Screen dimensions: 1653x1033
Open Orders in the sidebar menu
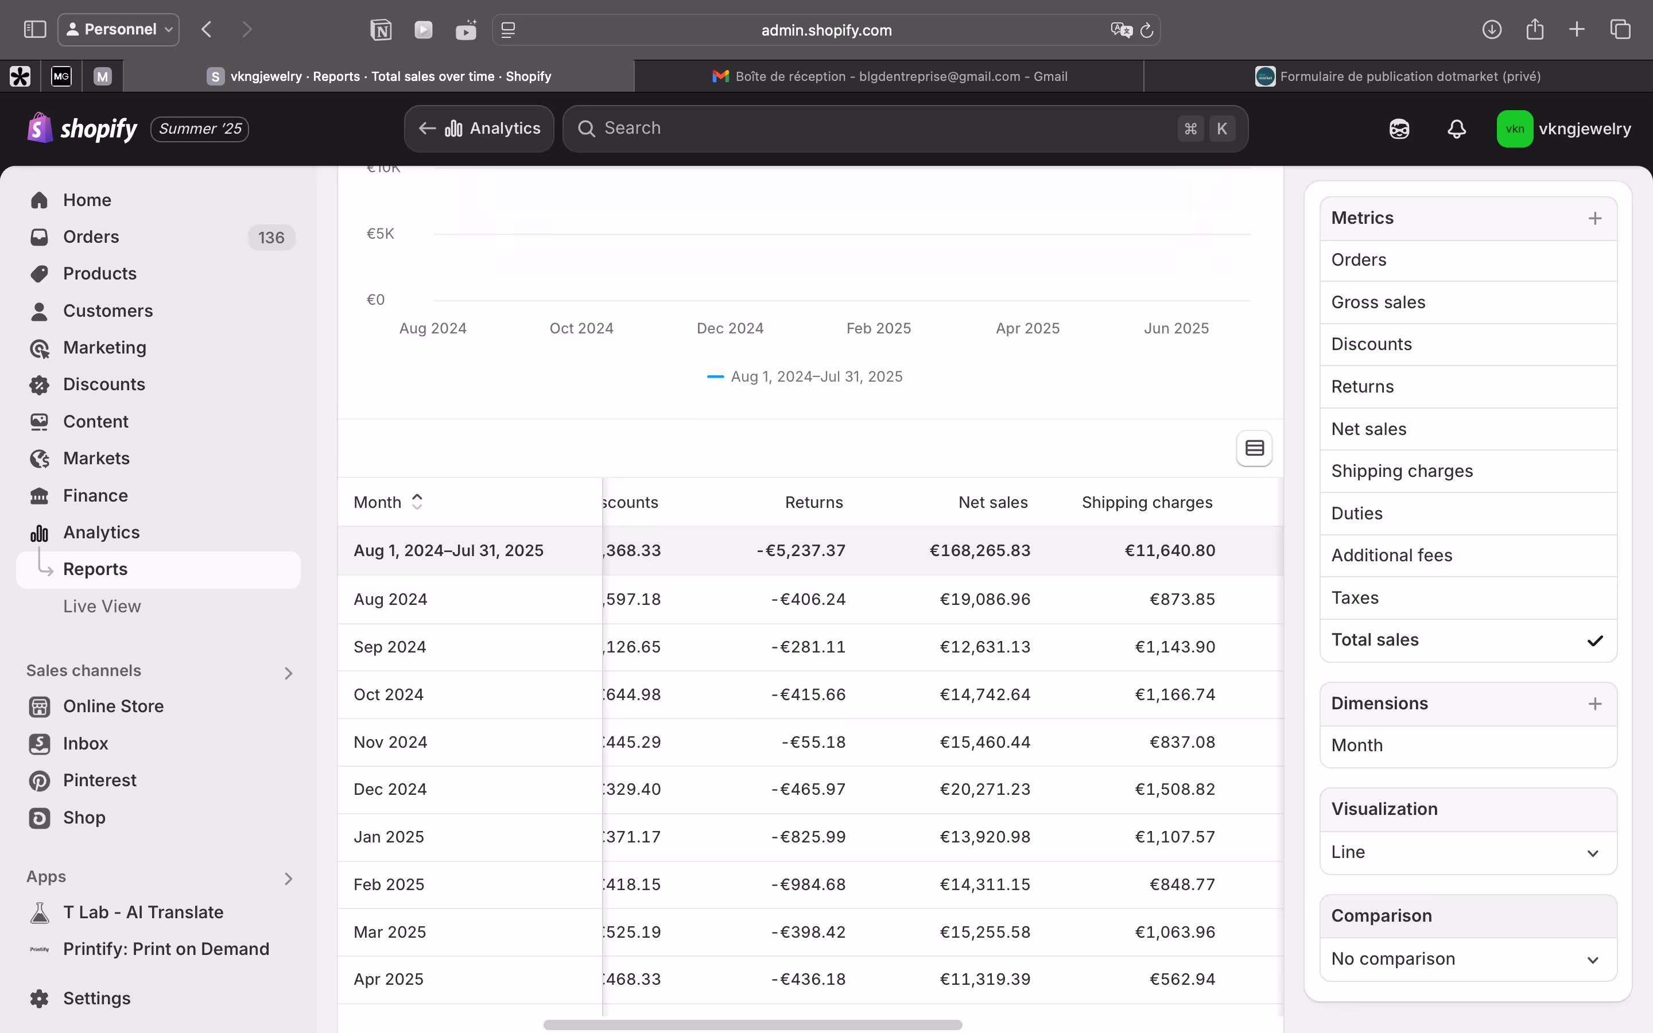tap(91, 237)
